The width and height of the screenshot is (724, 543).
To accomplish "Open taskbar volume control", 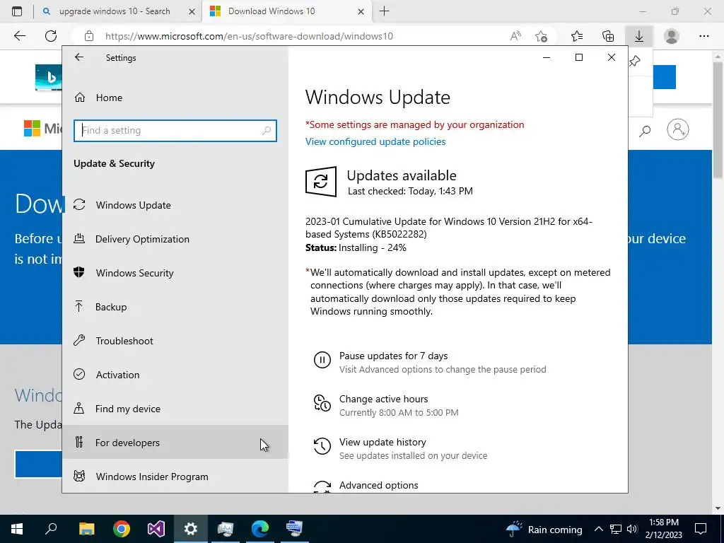I will [632, 529].
